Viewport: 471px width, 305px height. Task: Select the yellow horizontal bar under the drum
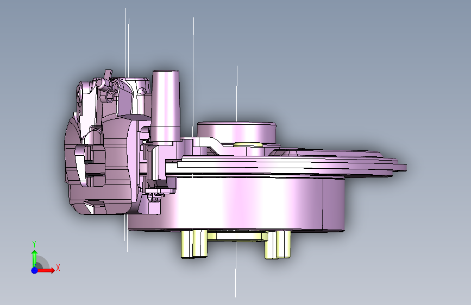click(237, 236)
